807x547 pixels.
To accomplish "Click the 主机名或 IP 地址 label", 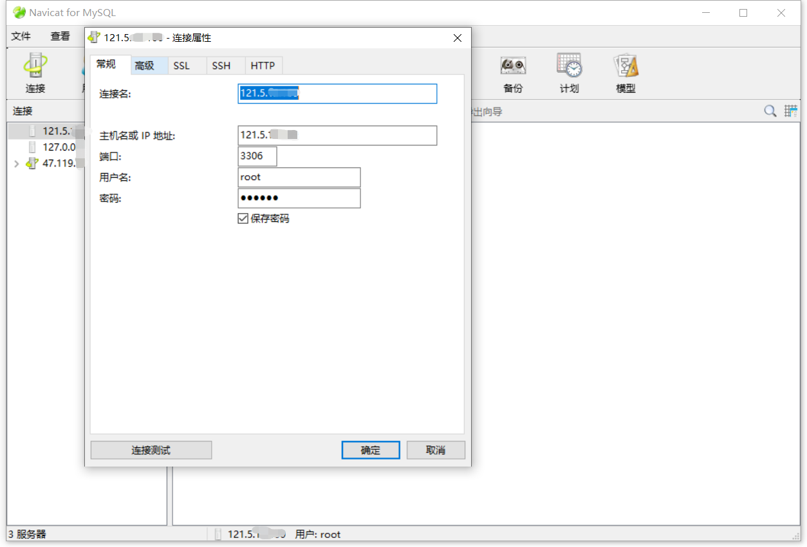I will click(x=137, y=136).
